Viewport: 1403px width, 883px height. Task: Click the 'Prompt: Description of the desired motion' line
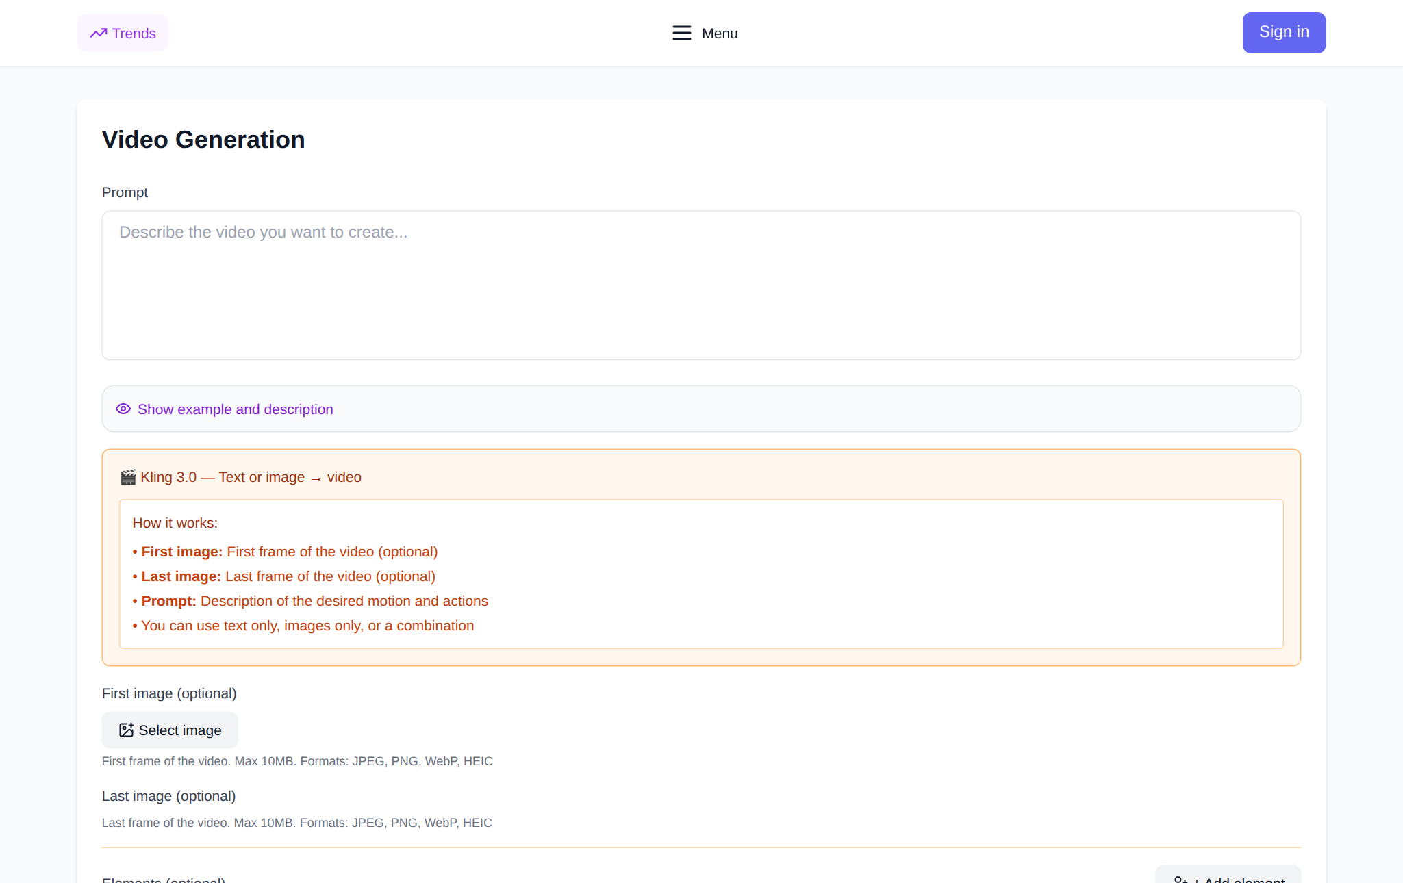tap(310, 601)
